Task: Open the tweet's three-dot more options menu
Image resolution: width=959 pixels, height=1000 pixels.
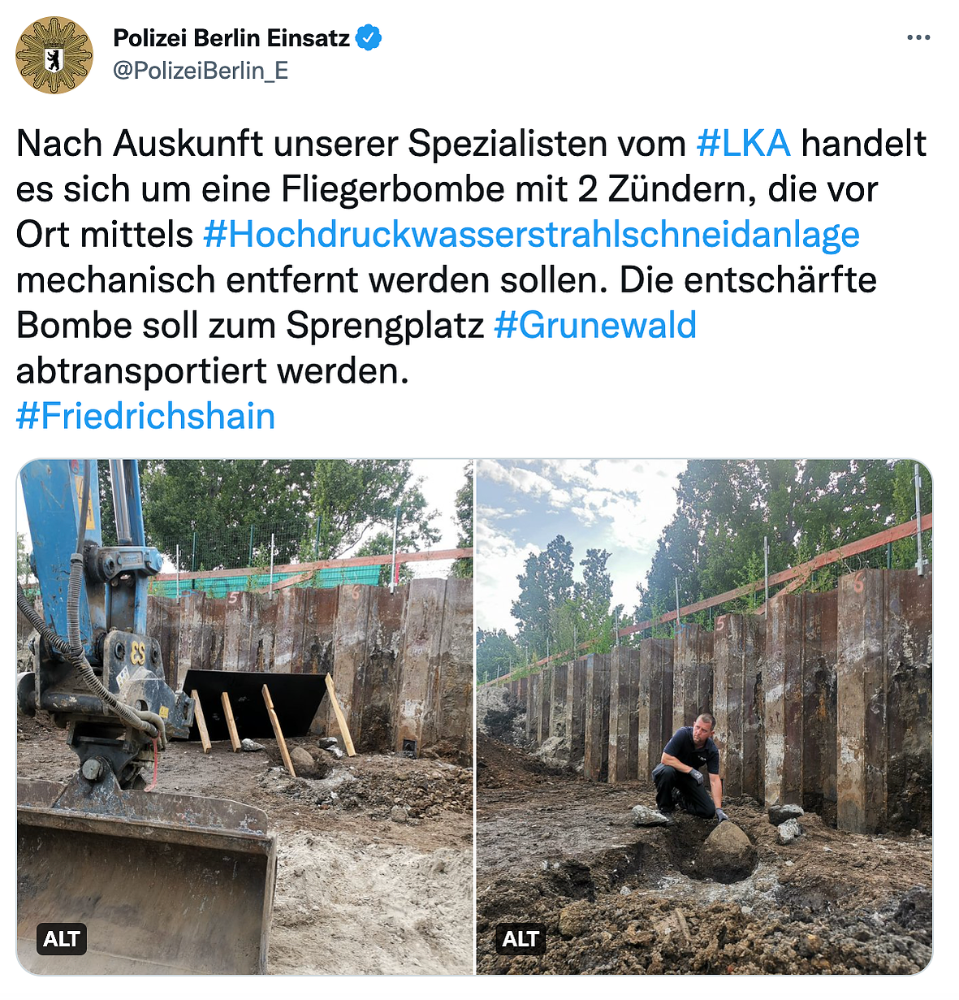Action: (918, 37)
